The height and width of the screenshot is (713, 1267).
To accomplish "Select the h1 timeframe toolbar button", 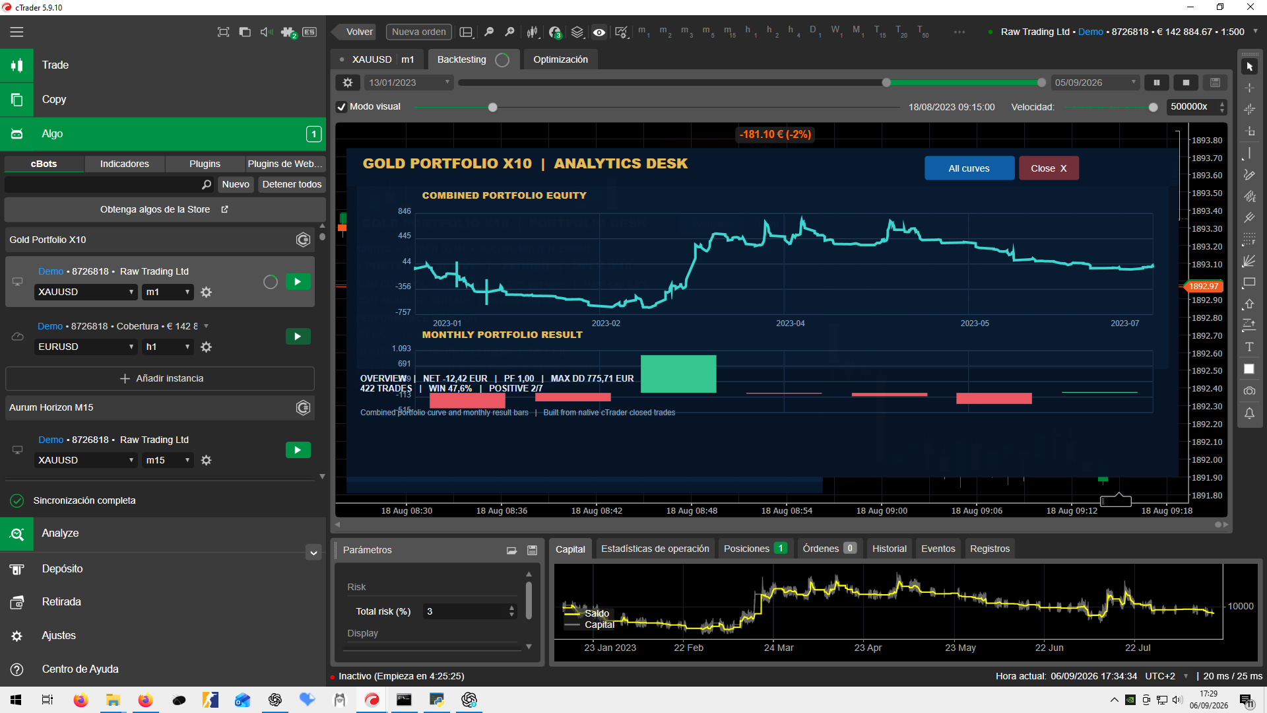I will [750, 32].
